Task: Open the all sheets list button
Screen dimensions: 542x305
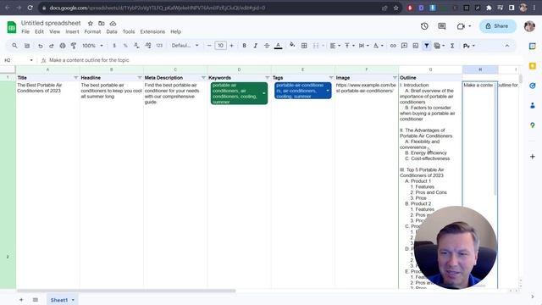Action: coord(36,300)
